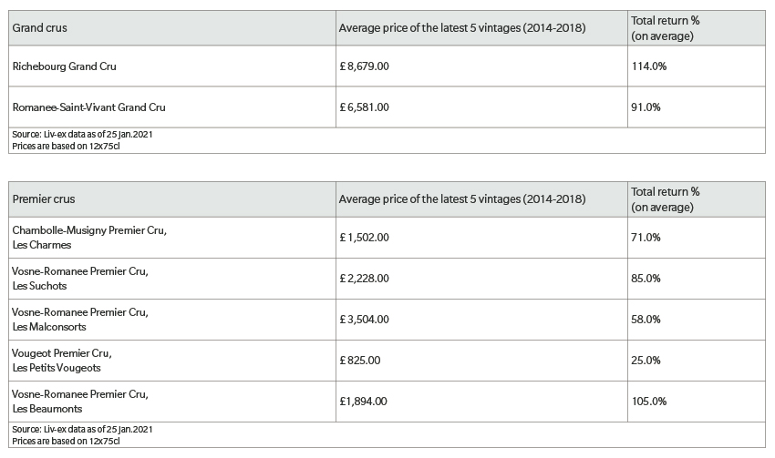Click the 114.0% total return value
The image size is (775, 458).
coord(648,66)
